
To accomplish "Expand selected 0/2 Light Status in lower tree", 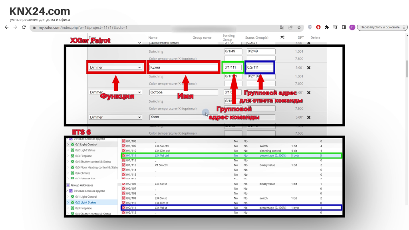I will pos(68,202).
